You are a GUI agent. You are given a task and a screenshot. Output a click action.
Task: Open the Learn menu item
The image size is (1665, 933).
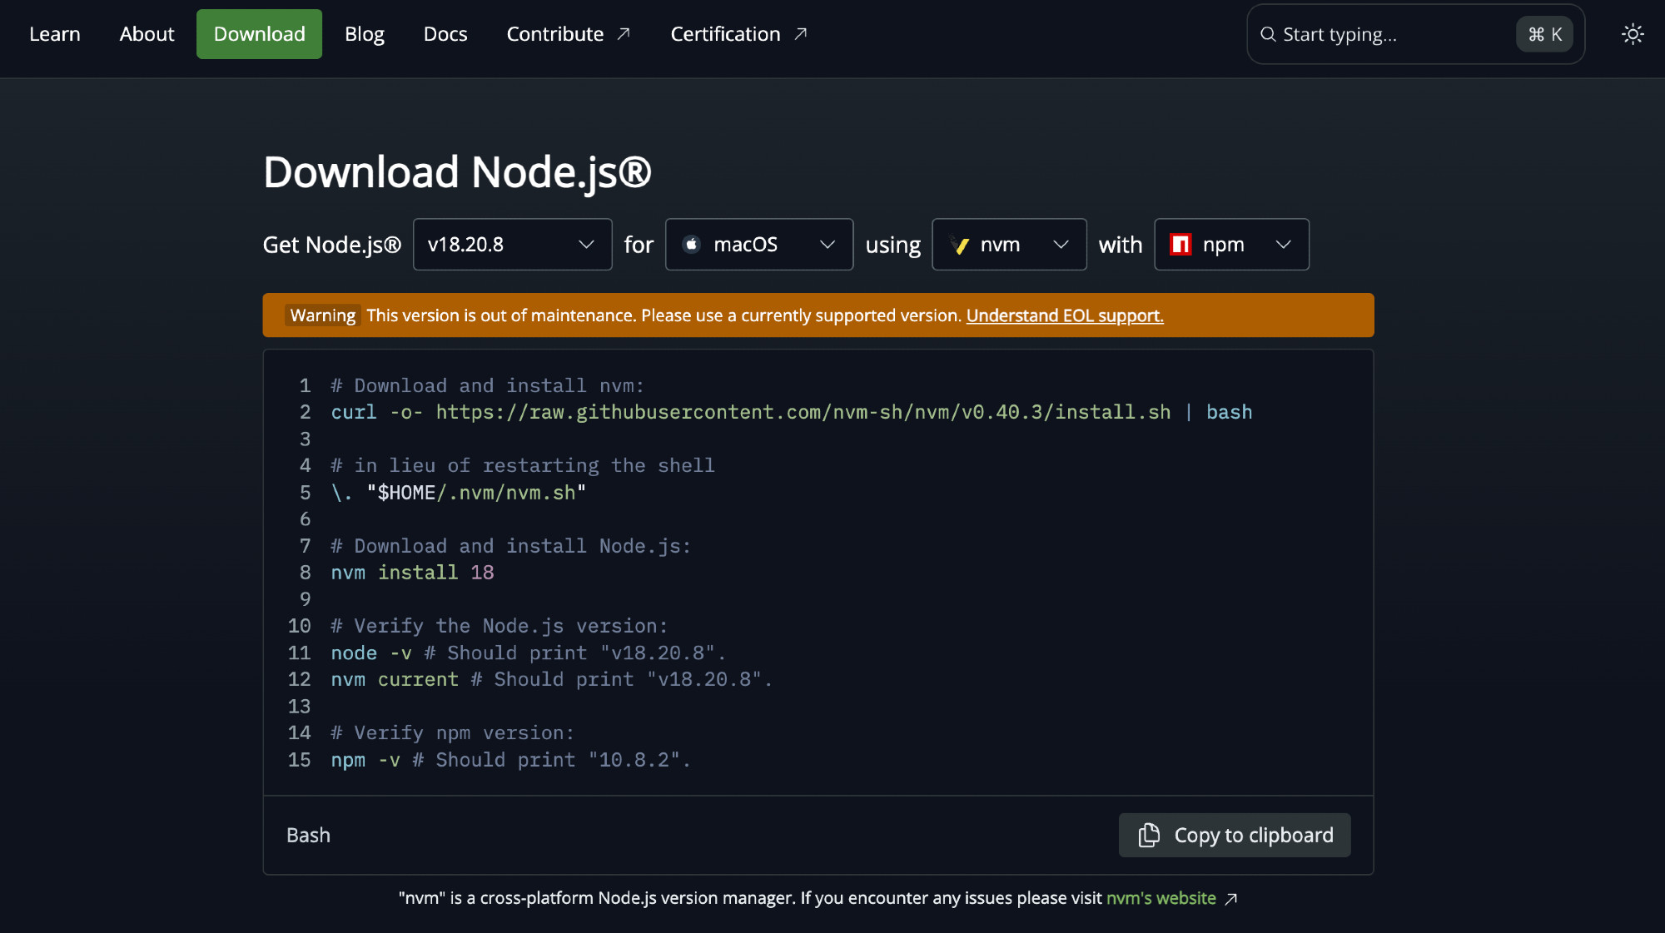pyautogui.click(x=55, y=34)
